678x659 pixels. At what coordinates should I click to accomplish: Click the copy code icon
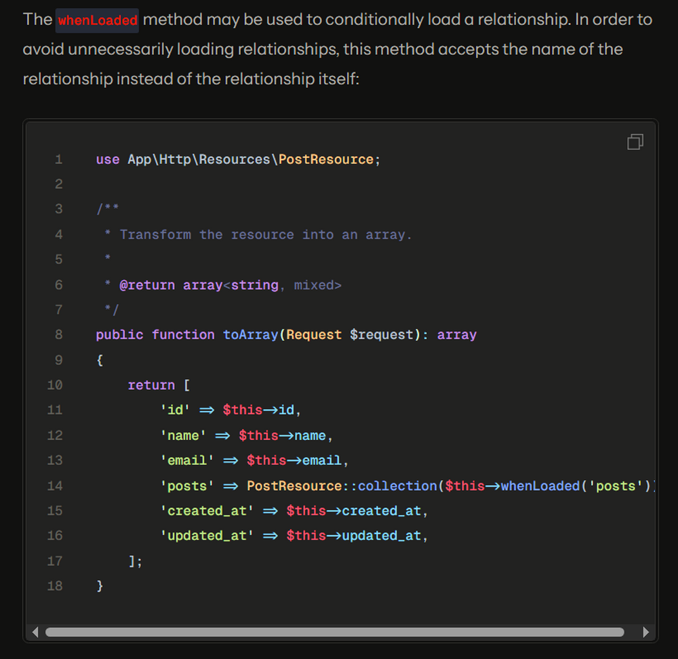coord(635,142)
